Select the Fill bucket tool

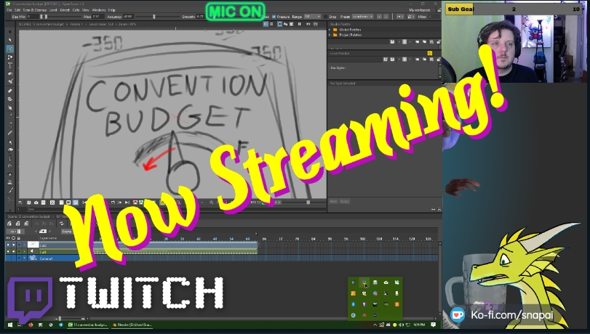(9, 73)
